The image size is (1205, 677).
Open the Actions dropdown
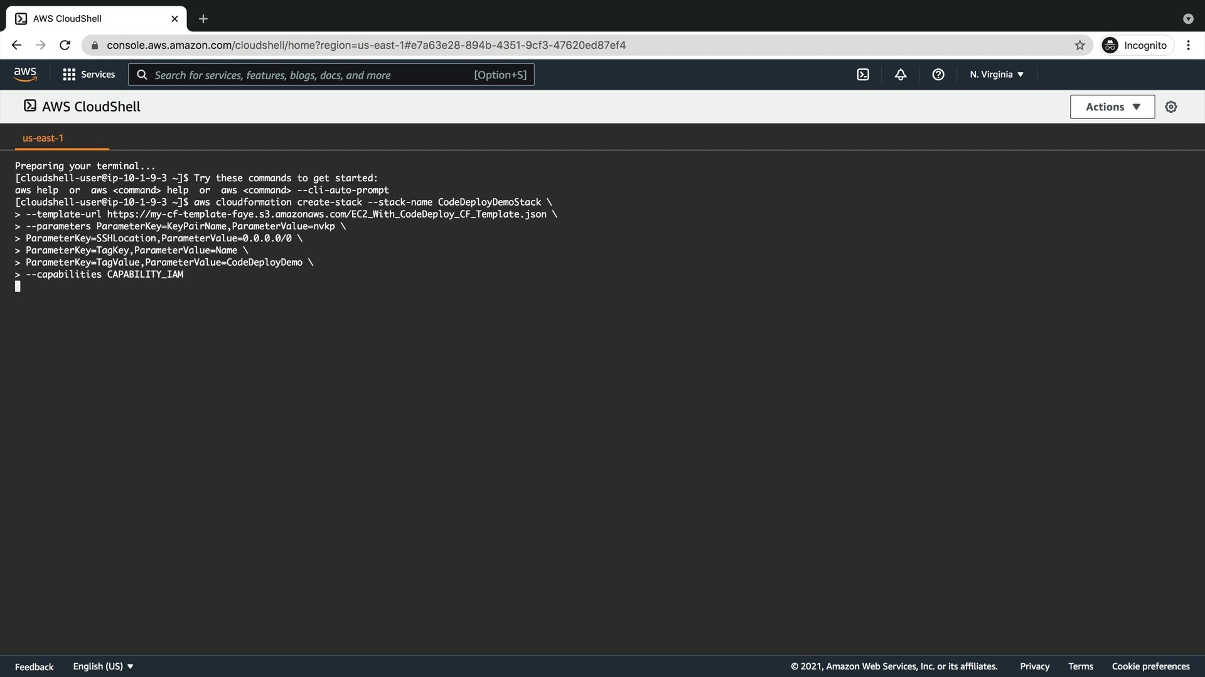(1112, 107)
